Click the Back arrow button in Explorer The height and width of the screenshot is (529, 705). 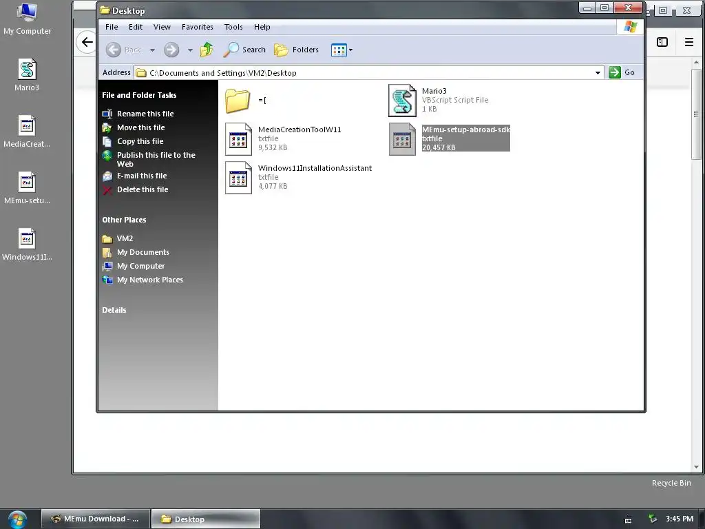(x=124, y=50)
